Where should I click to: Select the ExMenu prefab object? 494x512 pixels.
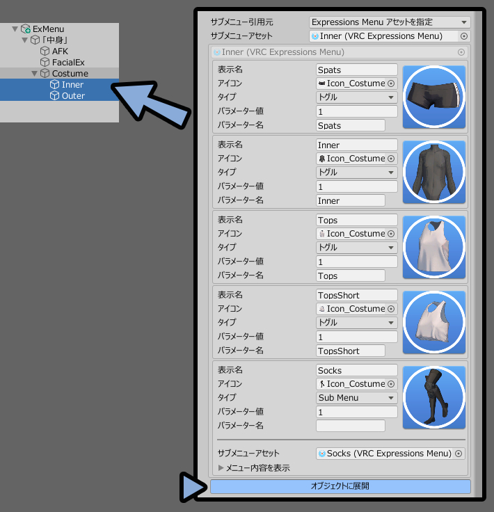tap(48, 29)
